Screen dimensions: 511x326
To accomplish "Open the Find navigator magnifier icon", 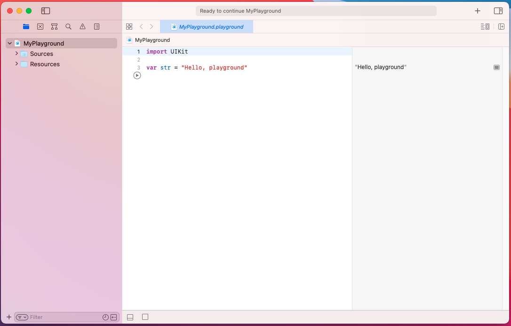I will pos(68,27).
